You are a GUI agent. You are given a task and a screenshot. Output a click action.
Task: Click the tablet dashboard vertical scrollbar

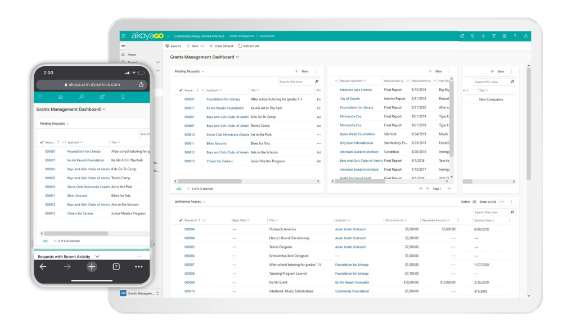click(529, 124)
